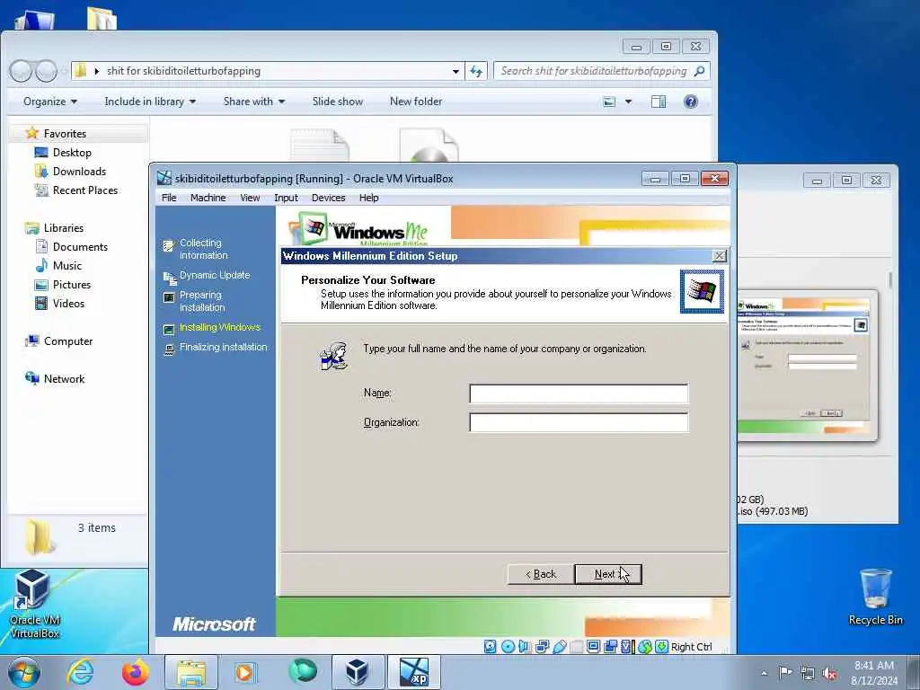Select Network in the navigation pane
Image resolution: width=920 pixels, height=690 pixels.
[64, 378]
